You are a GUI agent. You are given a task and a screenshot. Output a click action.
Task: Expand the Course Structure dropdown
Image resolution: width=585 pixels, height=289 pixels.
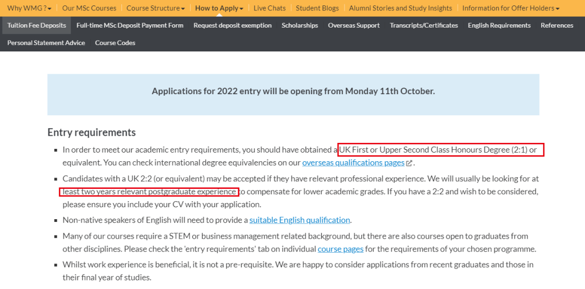pos(155,8)
